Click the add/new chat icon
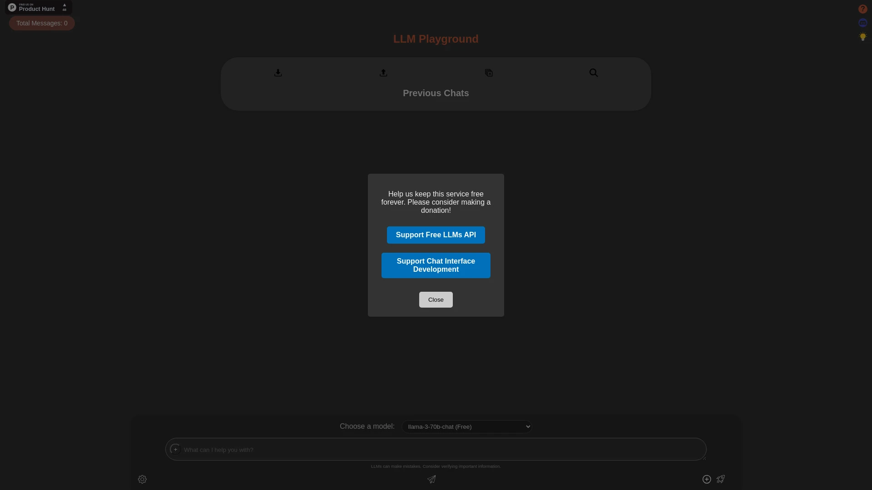Screen dimensions: 872x490 [x=706, y=479]
